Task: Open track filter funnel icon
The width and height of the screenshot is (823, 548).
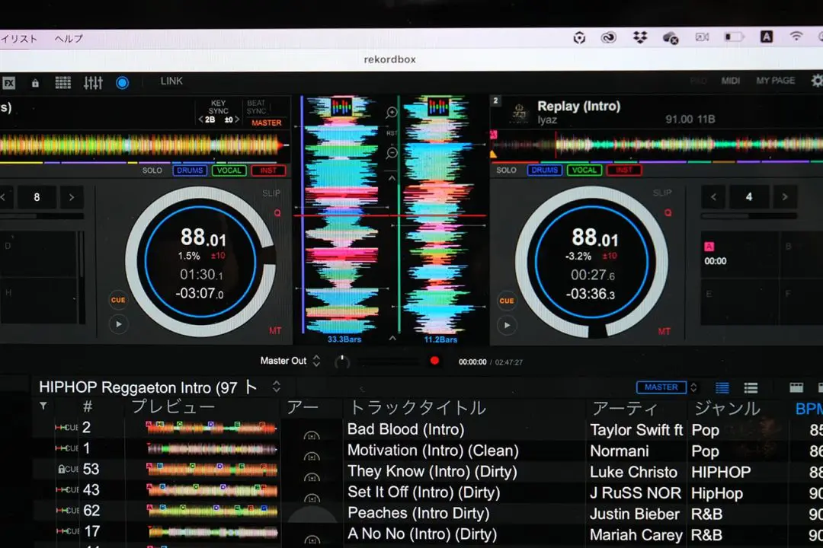Action: tap(43, 406)
